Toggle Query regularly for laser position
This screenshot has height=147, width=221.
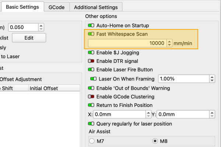click(x=91, y=124)
